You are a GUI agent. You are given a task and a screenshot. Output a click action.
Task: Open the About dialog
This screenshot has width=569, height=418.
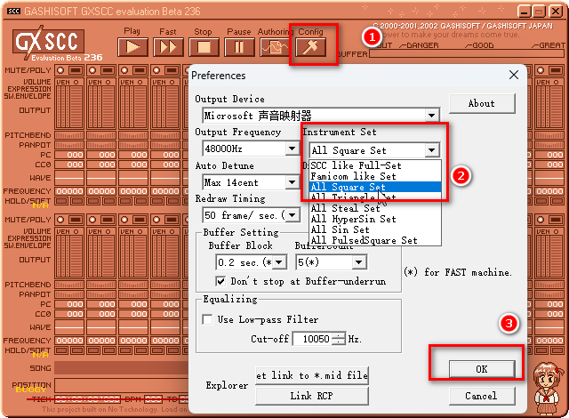(x=482, y=103)
